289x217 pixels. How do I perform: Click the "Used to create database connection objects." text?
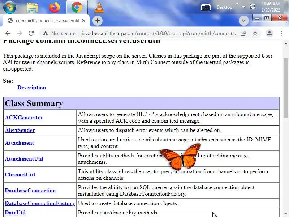click(128, 203)
